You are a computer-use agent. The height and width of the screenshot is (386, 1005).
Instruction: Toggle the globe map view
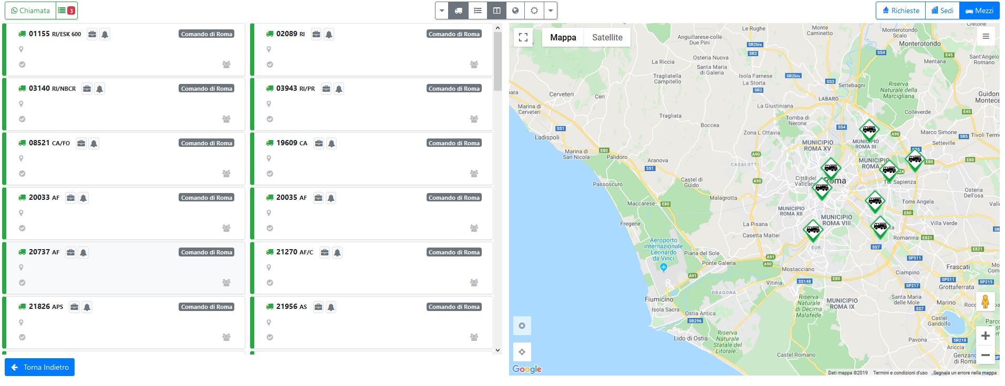point(515,10)
